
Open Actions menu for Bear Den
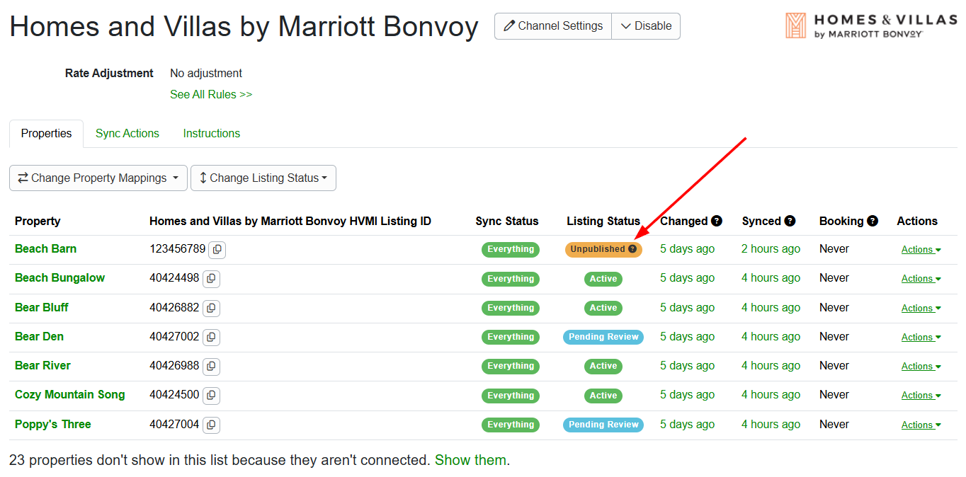pyautogui.click(x=921, y=338)
